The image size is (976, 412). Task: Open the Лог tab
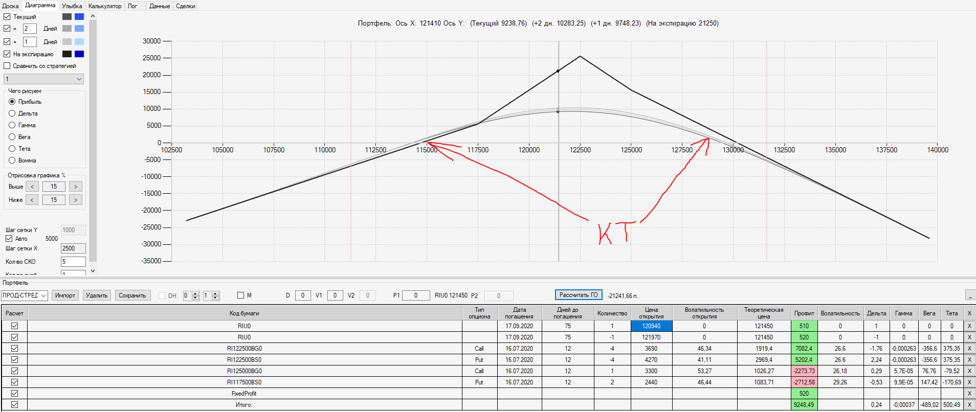point(132,6)
